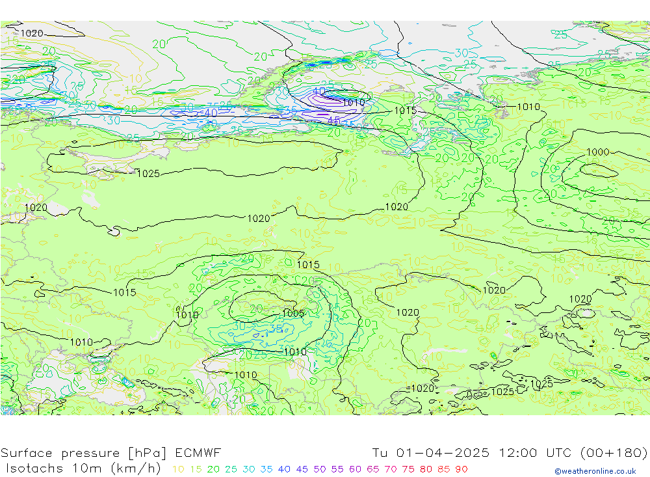Image resolution: width=650 pixels, height=477 pixels.
Task: Select the 25 km/h legend value
Action: click(x=231, y=469)
